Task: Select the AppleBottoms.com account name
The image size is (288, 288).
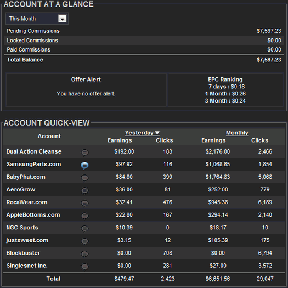Action: (33, 215)
